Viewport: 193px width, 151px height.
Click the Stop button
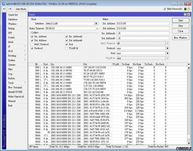pos(181,26)
